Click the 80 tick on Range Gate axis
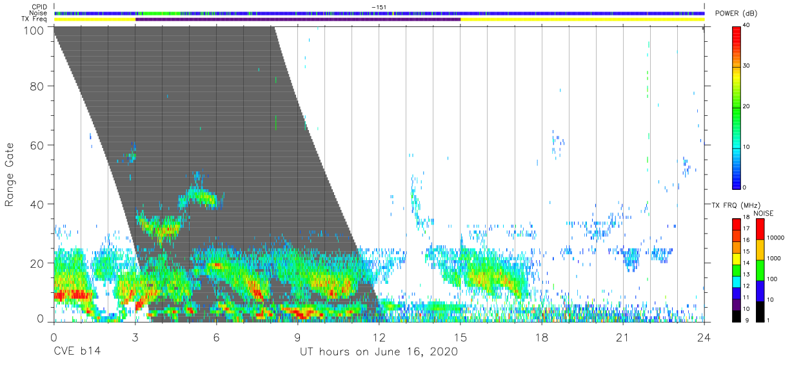 click(x=37, y=87)
